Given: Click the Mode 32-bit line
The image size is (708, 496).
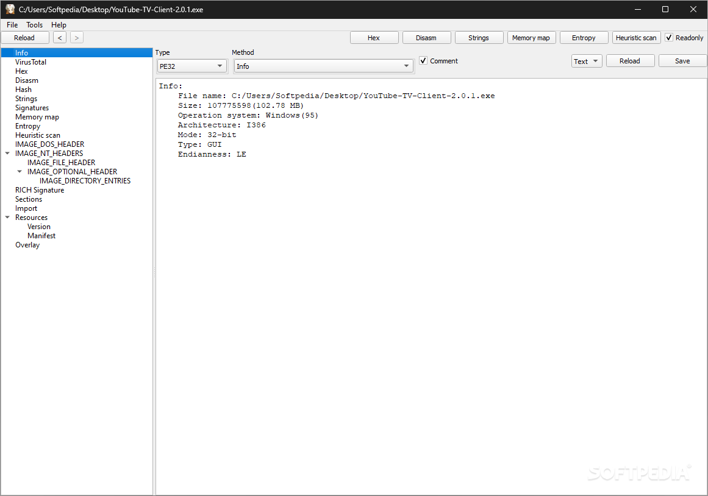Looking at the screenshot, I should (207, 135).
